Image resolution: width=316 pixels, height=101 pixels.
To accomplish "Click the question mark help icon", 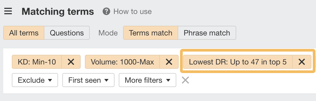I will click(106, 12).
